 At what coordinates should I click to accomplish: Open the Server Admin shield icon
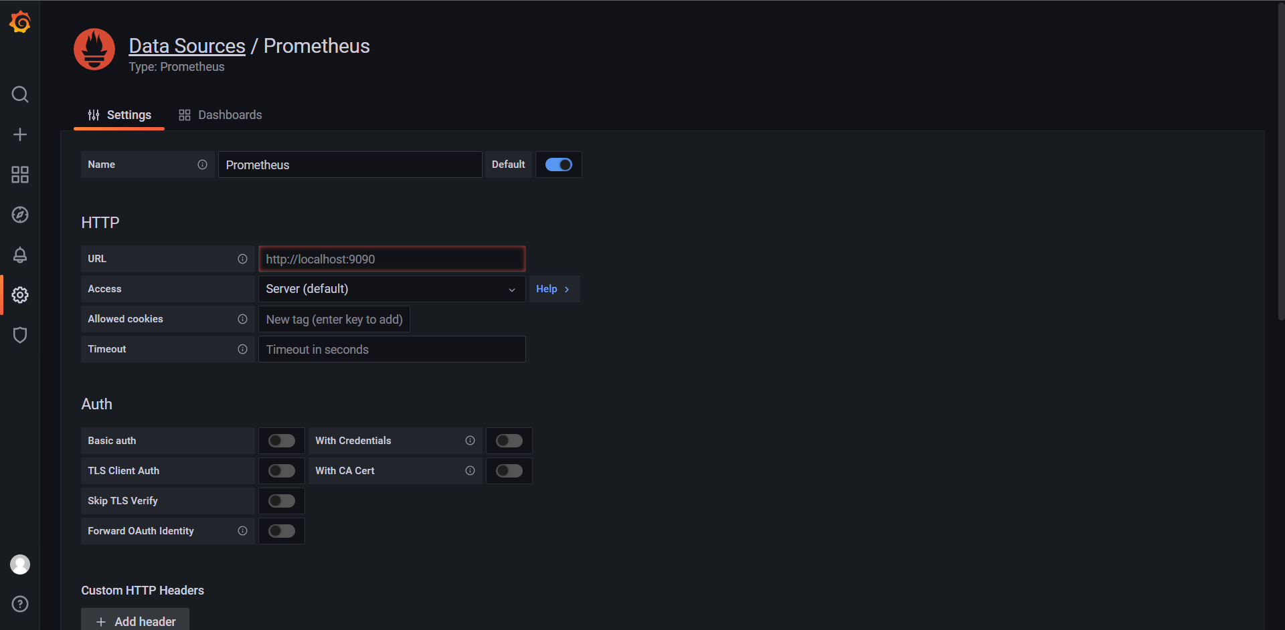(20, 335)
